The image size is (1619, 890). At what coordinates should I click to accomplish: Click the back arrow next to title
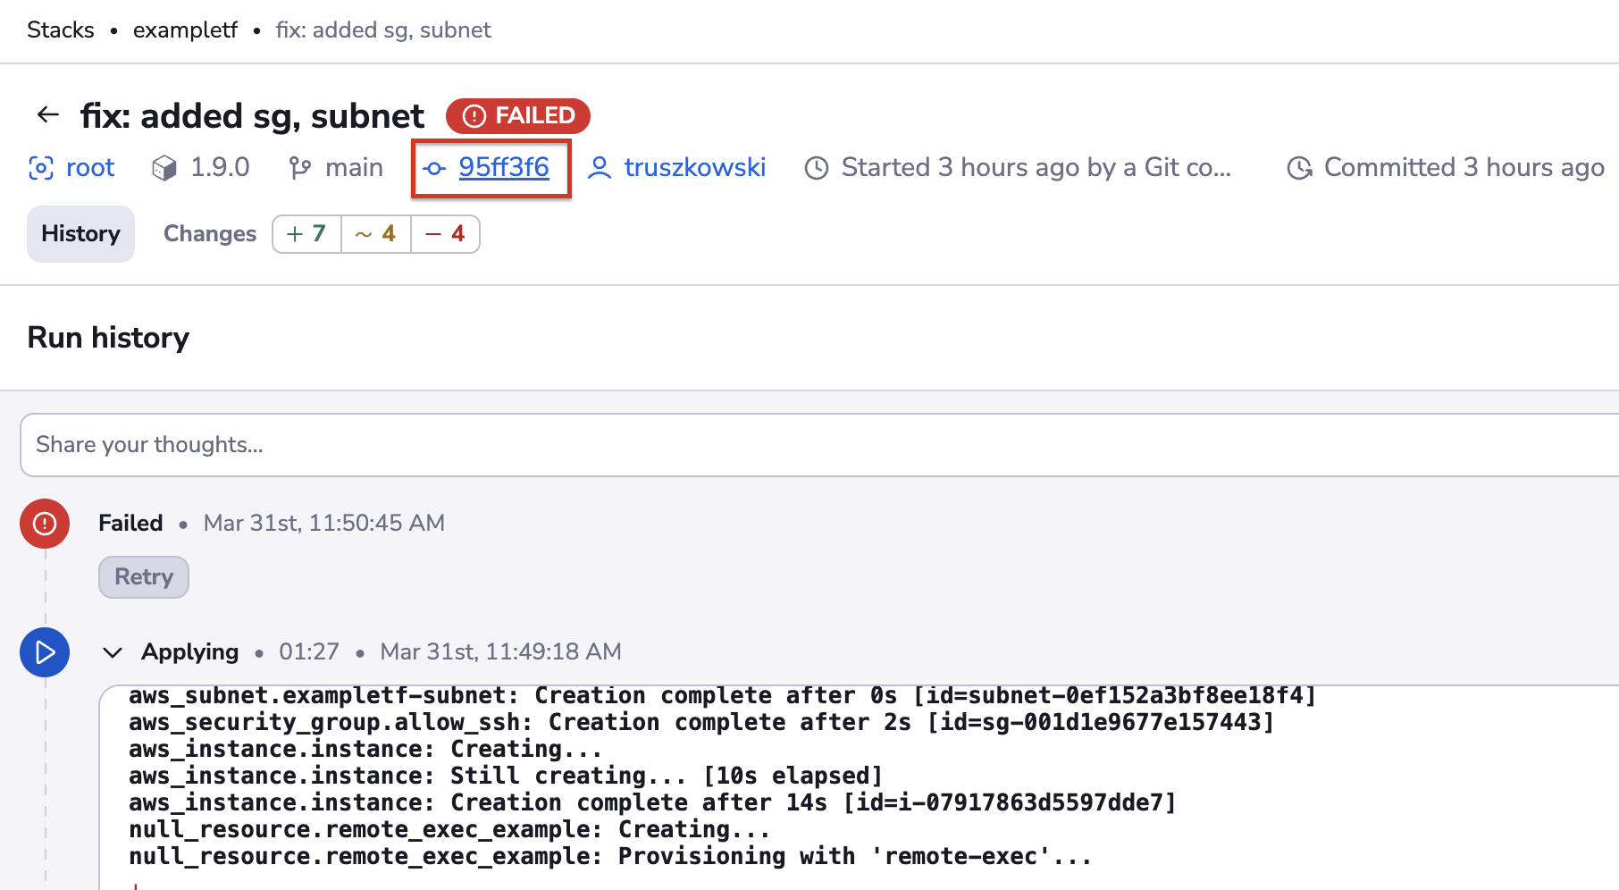tap(46, 114)
